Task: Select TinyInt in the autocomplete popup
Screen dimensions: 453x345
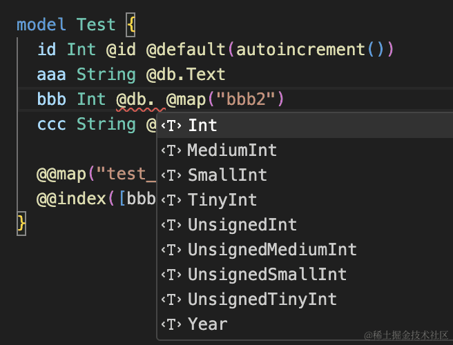Action: click(222, 200)
